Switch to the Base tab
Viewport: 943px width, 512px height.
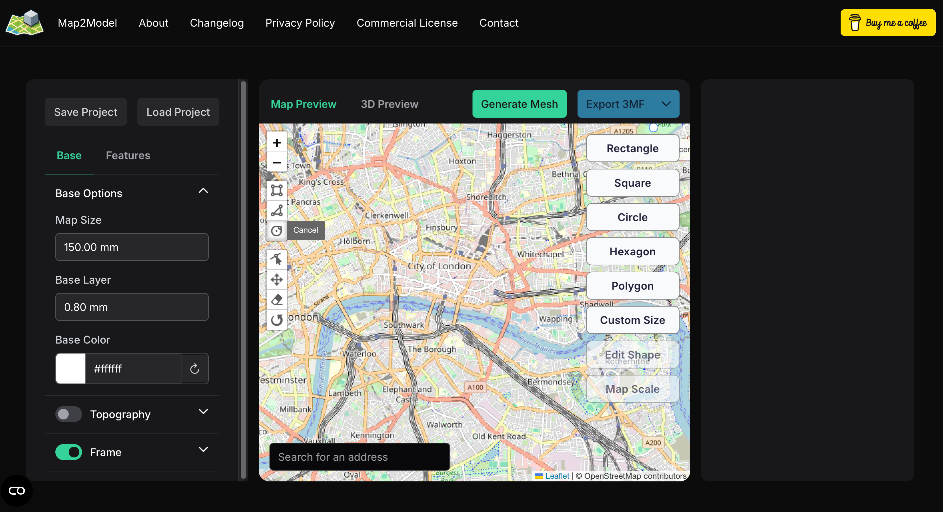tap(69, 155)
